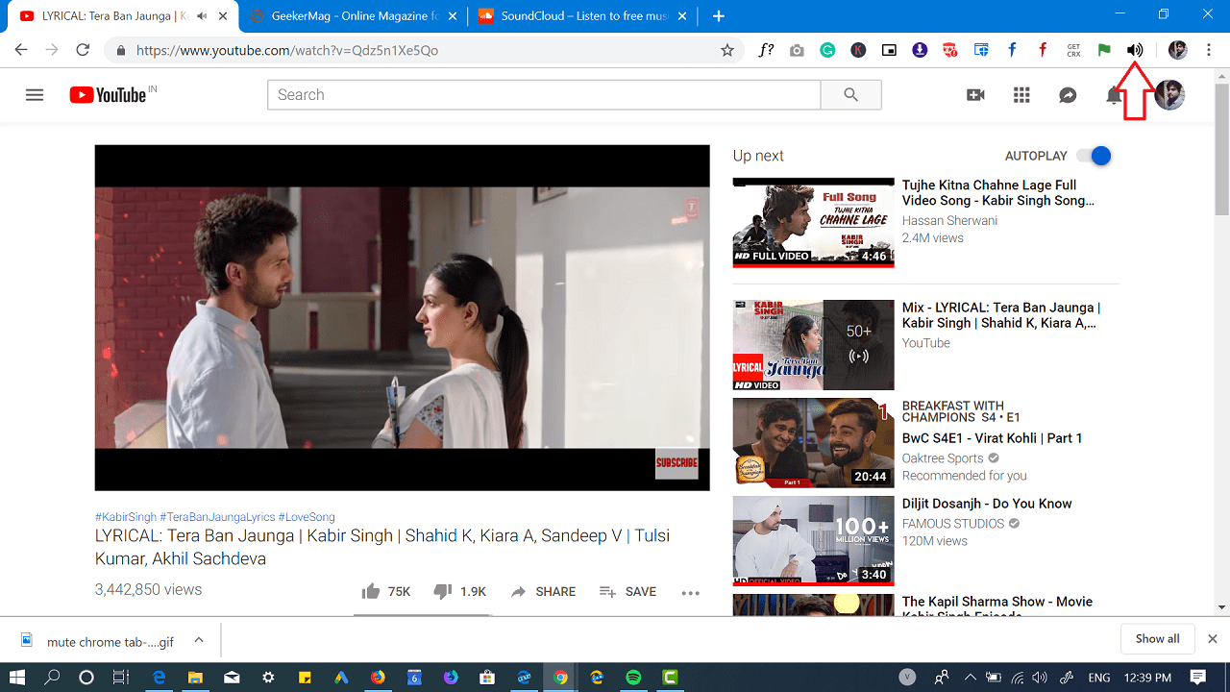Reload the current page
The width and height of the screenshot is (1230, 692).
[83, 50]
